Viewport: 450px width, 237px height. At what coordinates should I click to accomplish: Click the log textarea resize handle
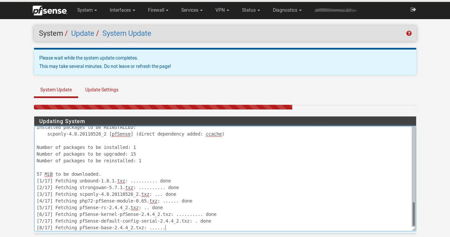(413, 229)
